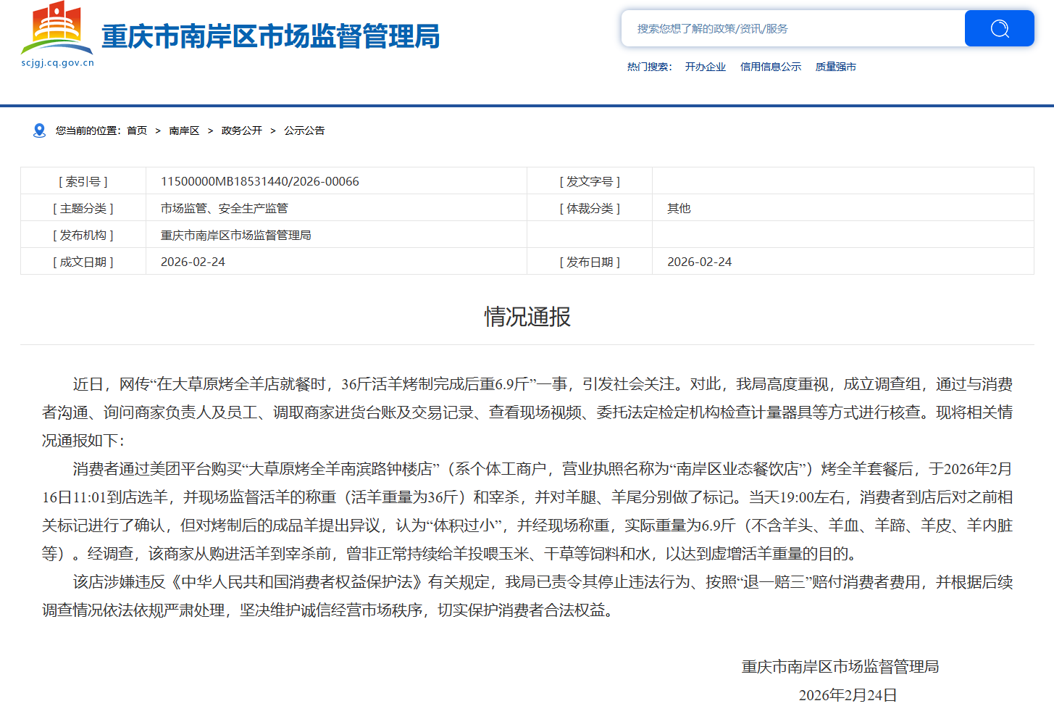The height and width of the screenshot is (714, 1054).
Task: Open the 开办企业 hot search link
Action: pyautogui.click(x=705, y=67)
